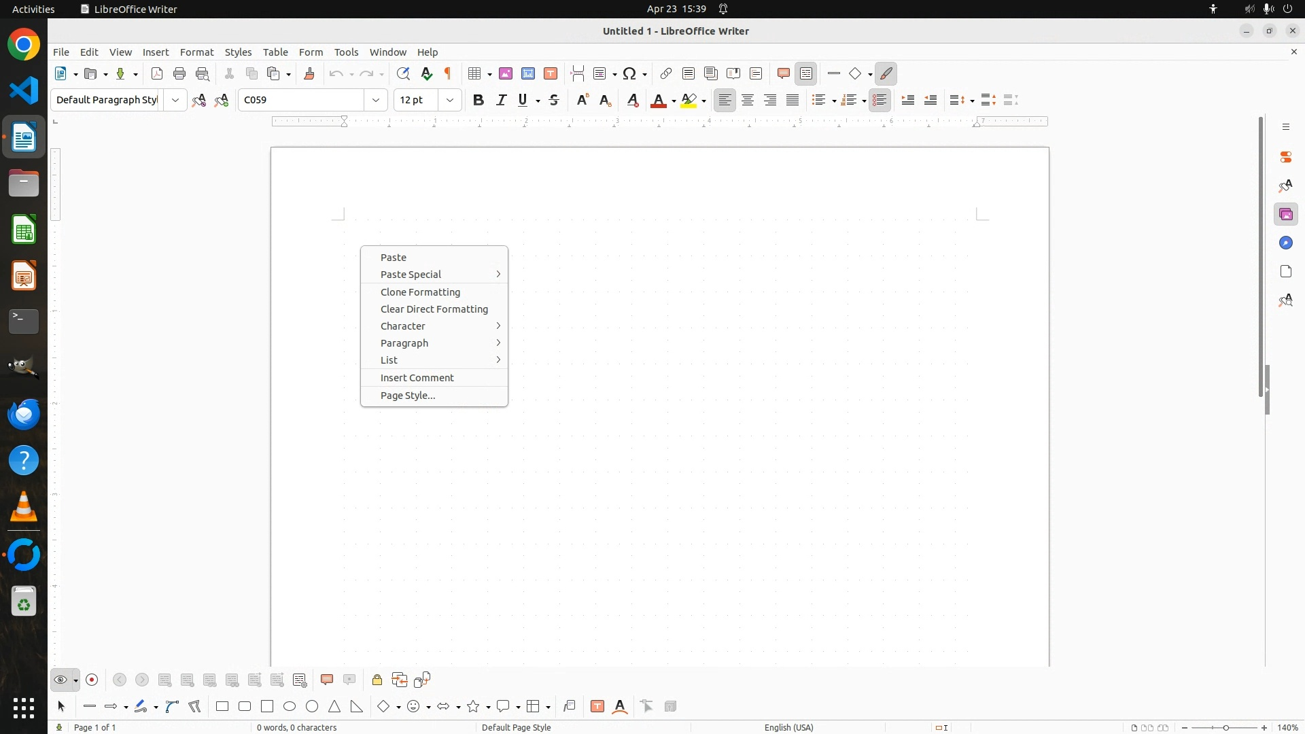
Task: Click the Insert Special Character omega icon
Action: [629, 73]
